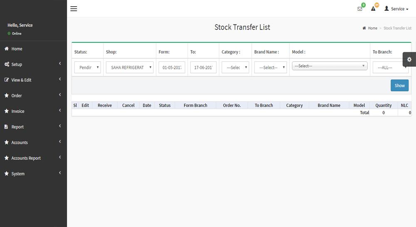This screenshot has height=227, width=416.
Task: Open the Shop dropdown showing SAHA REFRIGERAT
Action: (129, 67)
